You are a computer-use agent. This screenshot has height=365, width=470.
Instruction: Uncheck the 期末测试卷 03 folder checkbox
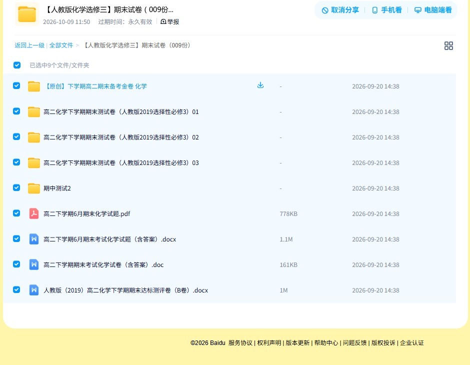pos(16,162)
